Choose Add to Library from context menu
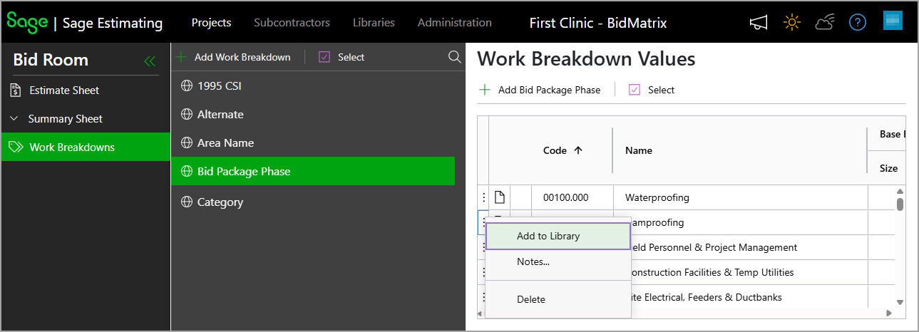 (x=558, y=236)
